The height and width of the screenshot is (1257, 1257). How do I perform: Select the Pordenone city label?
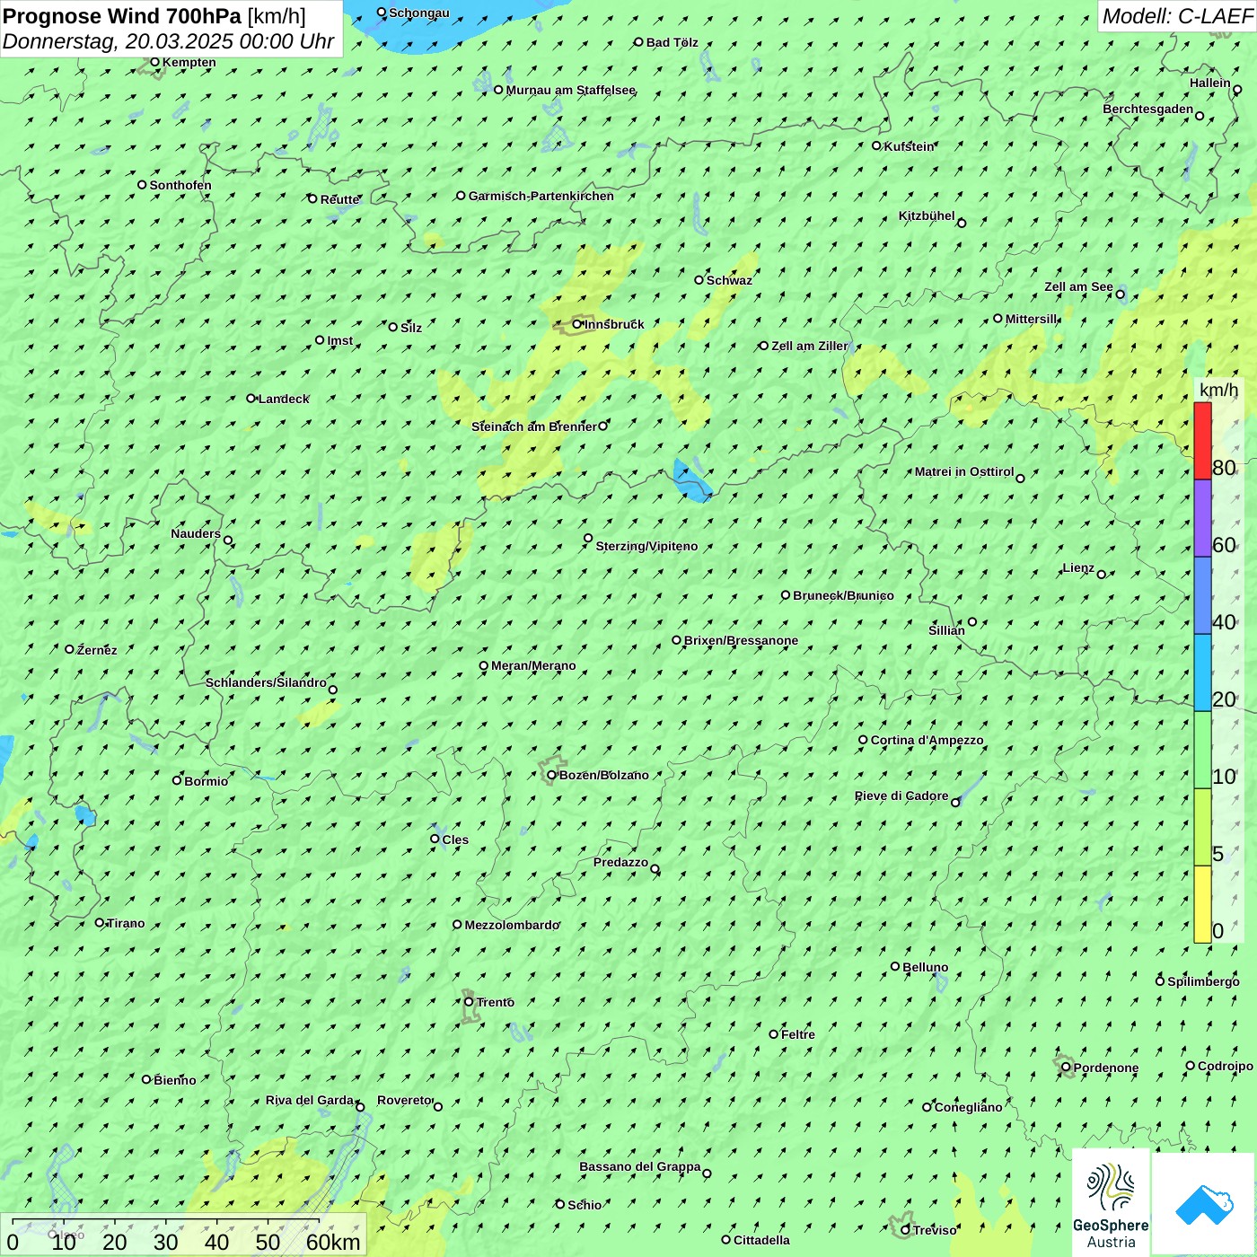coord(1106,1068)
